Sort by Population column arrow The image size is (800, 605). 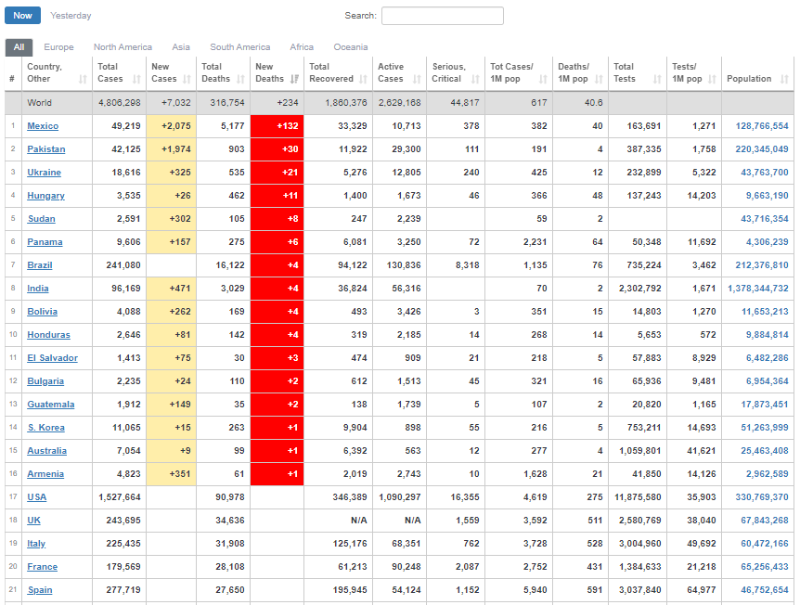click(x=785, y=79)
